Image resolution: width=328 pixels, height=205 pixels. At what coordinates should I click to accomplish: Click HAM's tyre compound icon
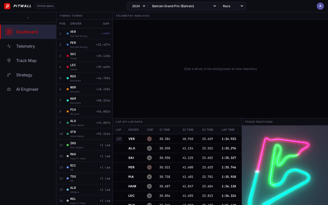coord(149,186)
